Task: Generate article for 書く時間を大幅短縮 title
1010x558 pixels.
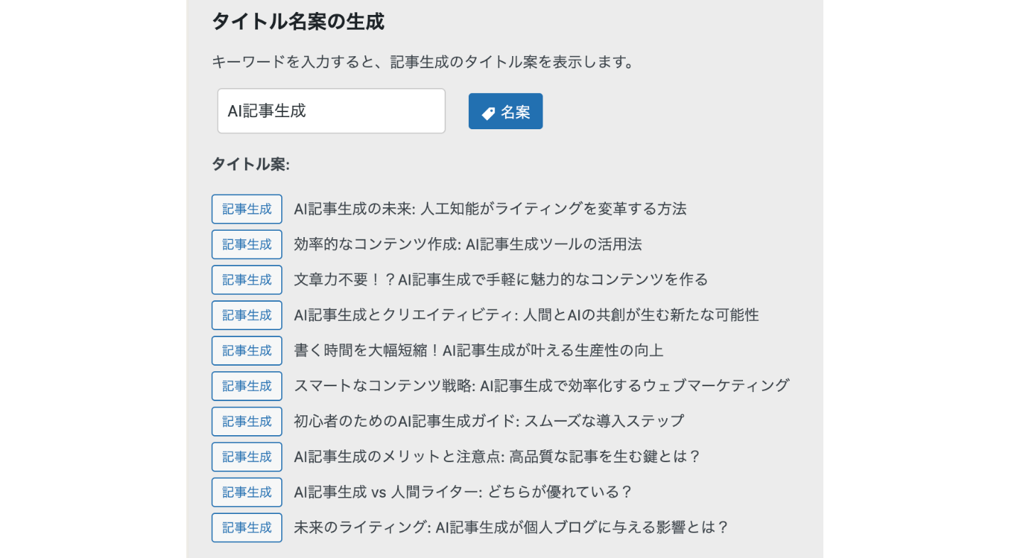Action: click(x=246, y=351)
